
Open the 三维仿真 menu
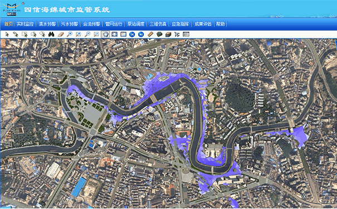click(x=158, y=24)
